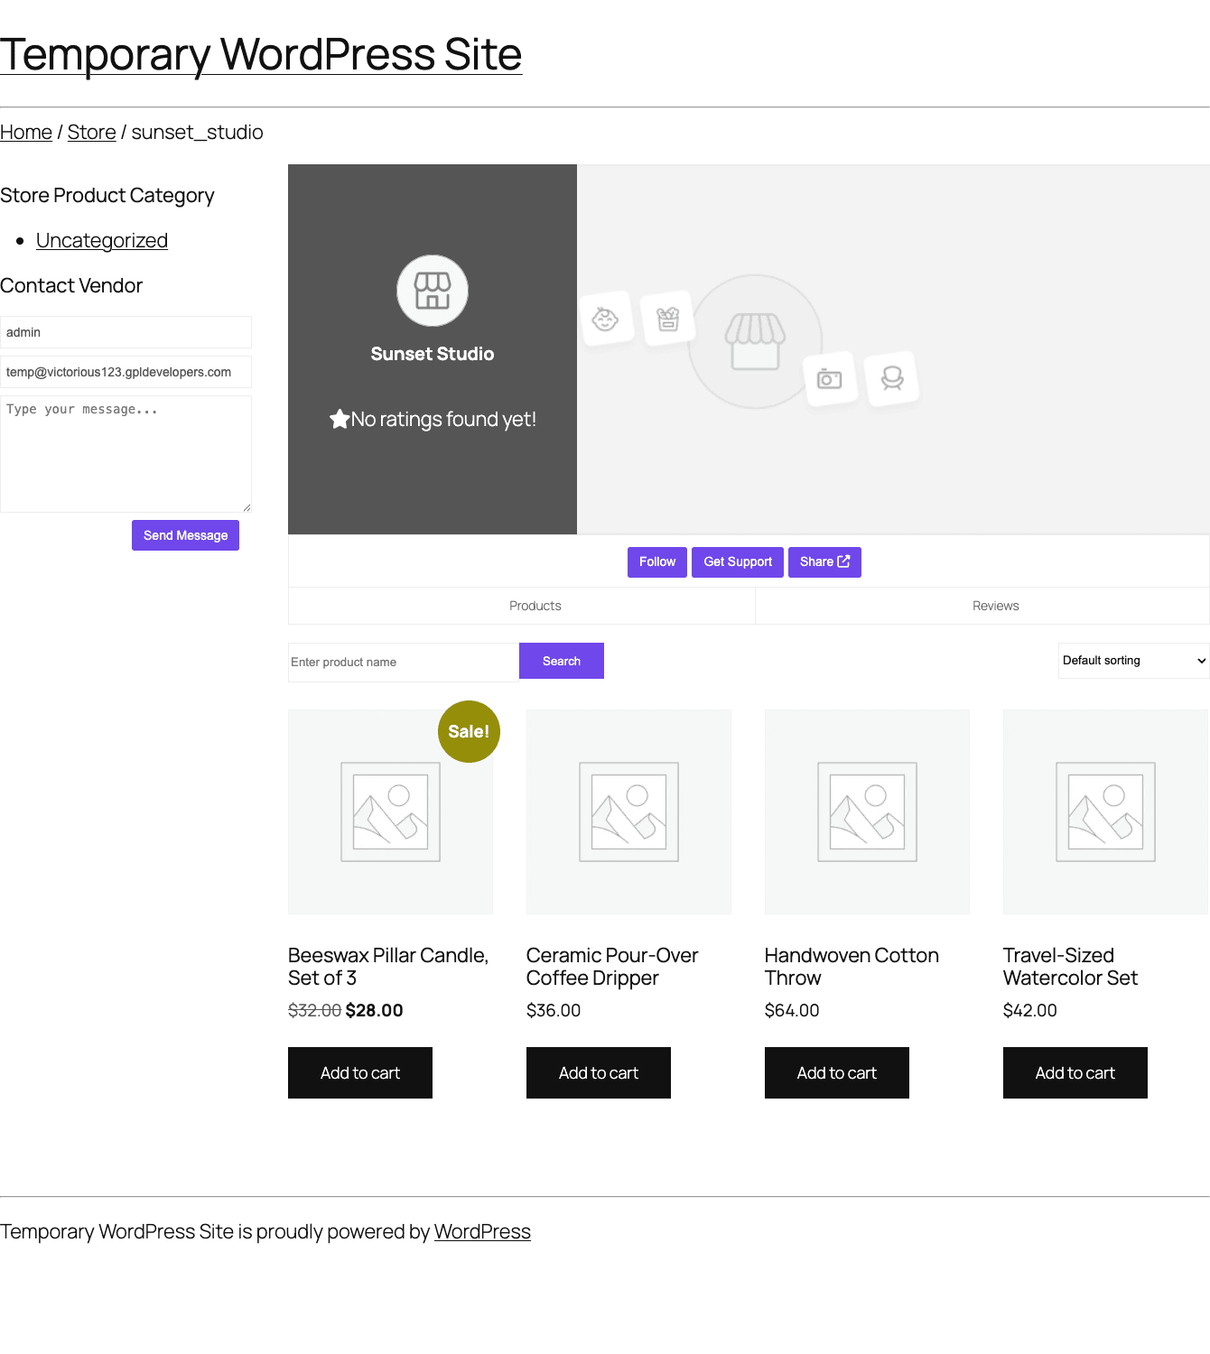
Task: Add Travel-Sized Watercolor Set to cart
Action: 1075,1072
